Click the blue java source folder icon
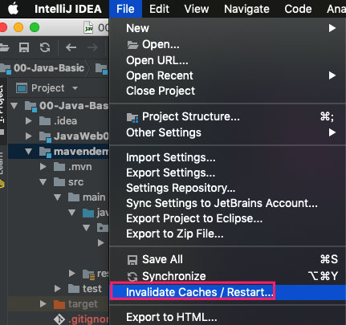This screenshot has width=346, height=325. tap(88, 213)
